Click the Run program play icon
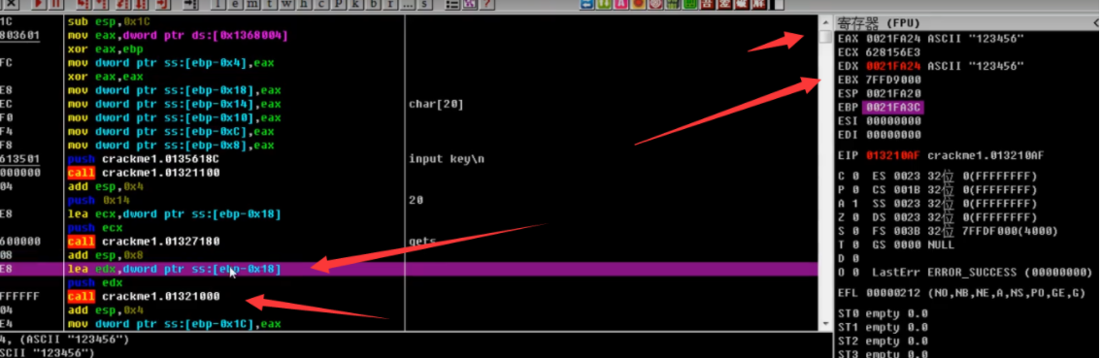This screenshot has width=1102, height=358. click(40, 4)
